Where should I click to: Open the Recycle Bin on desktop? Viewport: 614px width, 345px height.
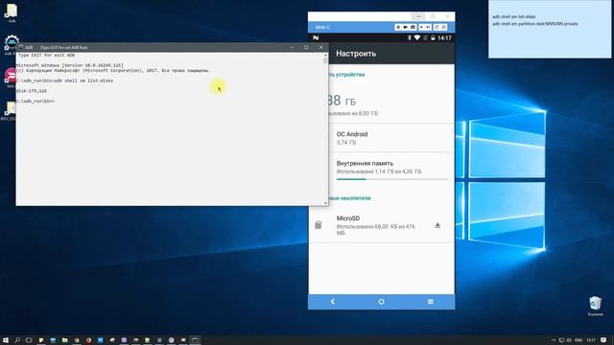pyautogui.click(x=595, y=306)
